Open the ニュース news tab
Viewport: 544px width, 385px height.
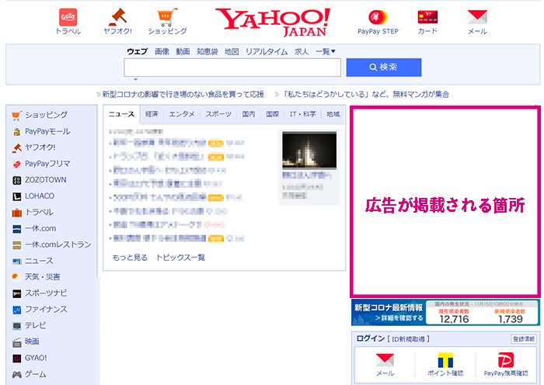[121, 114]
